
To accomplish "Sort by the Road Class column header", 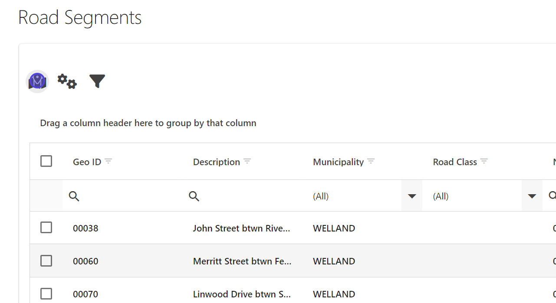I will point(454,162).
